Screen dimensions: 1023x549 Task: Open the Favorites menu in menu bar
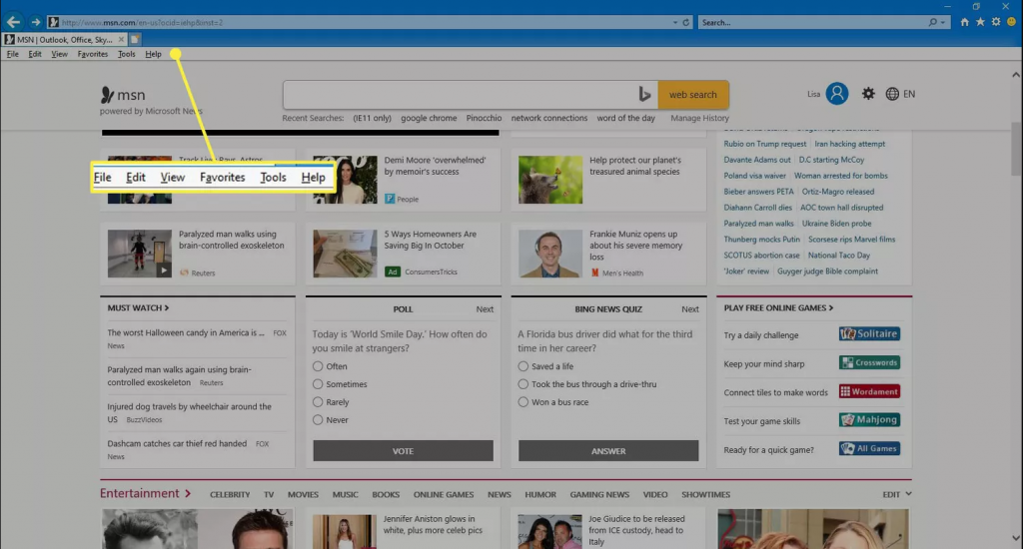pos(93,54)
